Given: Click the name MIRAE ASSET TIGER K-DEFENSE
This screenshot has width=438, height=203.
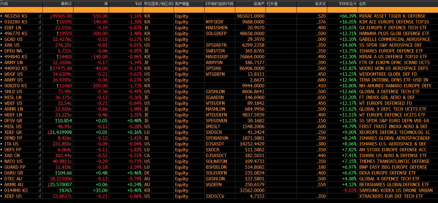Looking at the screenshot, I should click(392, 16).
